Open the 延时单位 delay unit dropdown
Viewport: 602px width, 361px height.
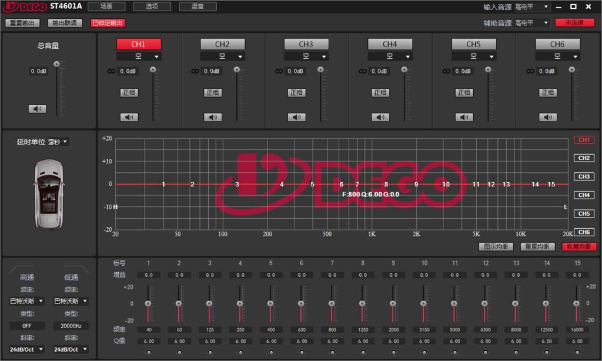coord(58,142)
